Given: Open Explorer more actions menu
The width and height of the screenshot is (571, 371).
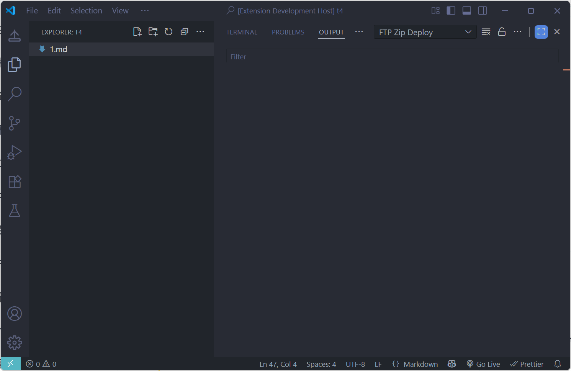Looking at the screenshot, I should click(x=200, y=32).
